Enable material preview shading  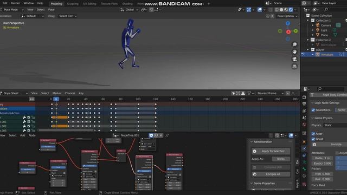pyautogui.click(x=286, y=10)
